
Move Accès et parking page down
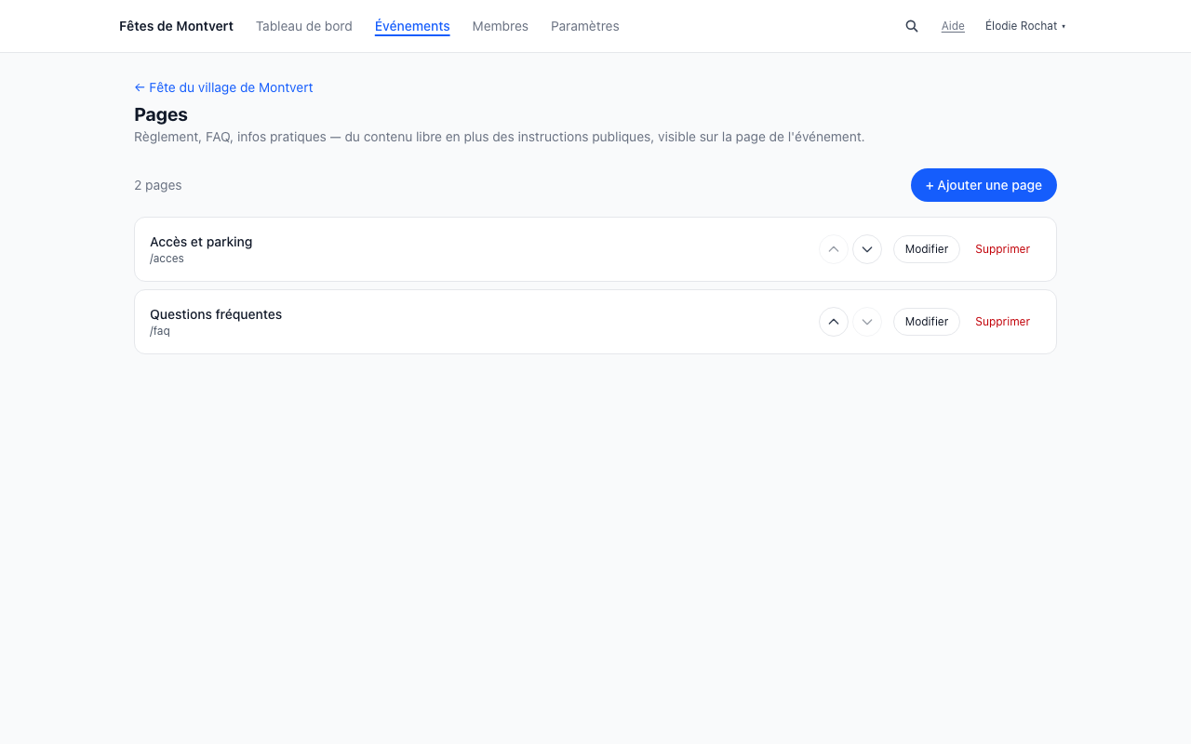867,249
